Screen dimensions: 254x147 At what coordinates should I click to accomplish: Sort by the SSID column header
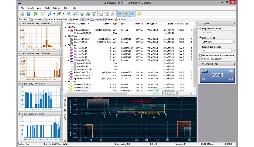[x=123, y=24]
